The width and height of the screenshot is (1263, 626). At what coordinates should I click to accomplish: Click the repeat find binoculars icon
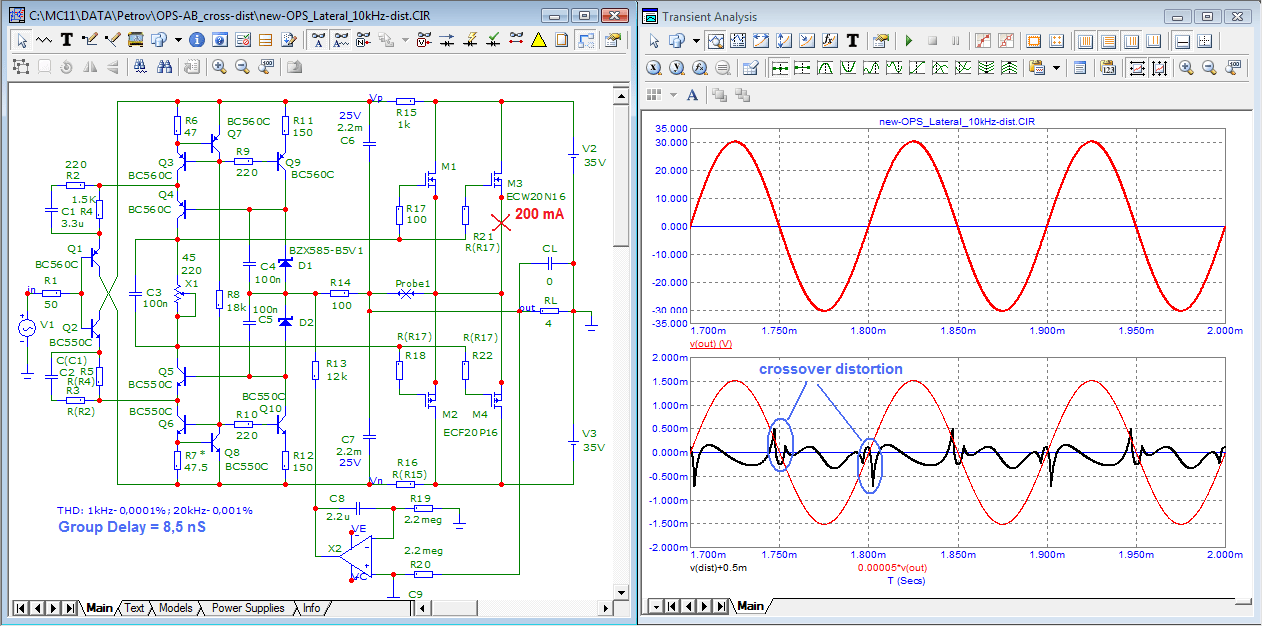pyautogui.click(x=164, y=66)
